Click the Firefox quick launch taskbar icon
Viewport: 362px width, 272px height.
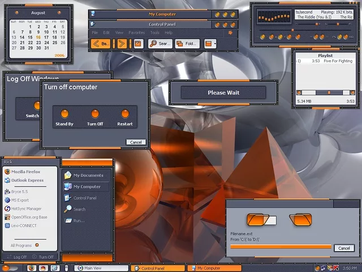(x=30, y=268)
